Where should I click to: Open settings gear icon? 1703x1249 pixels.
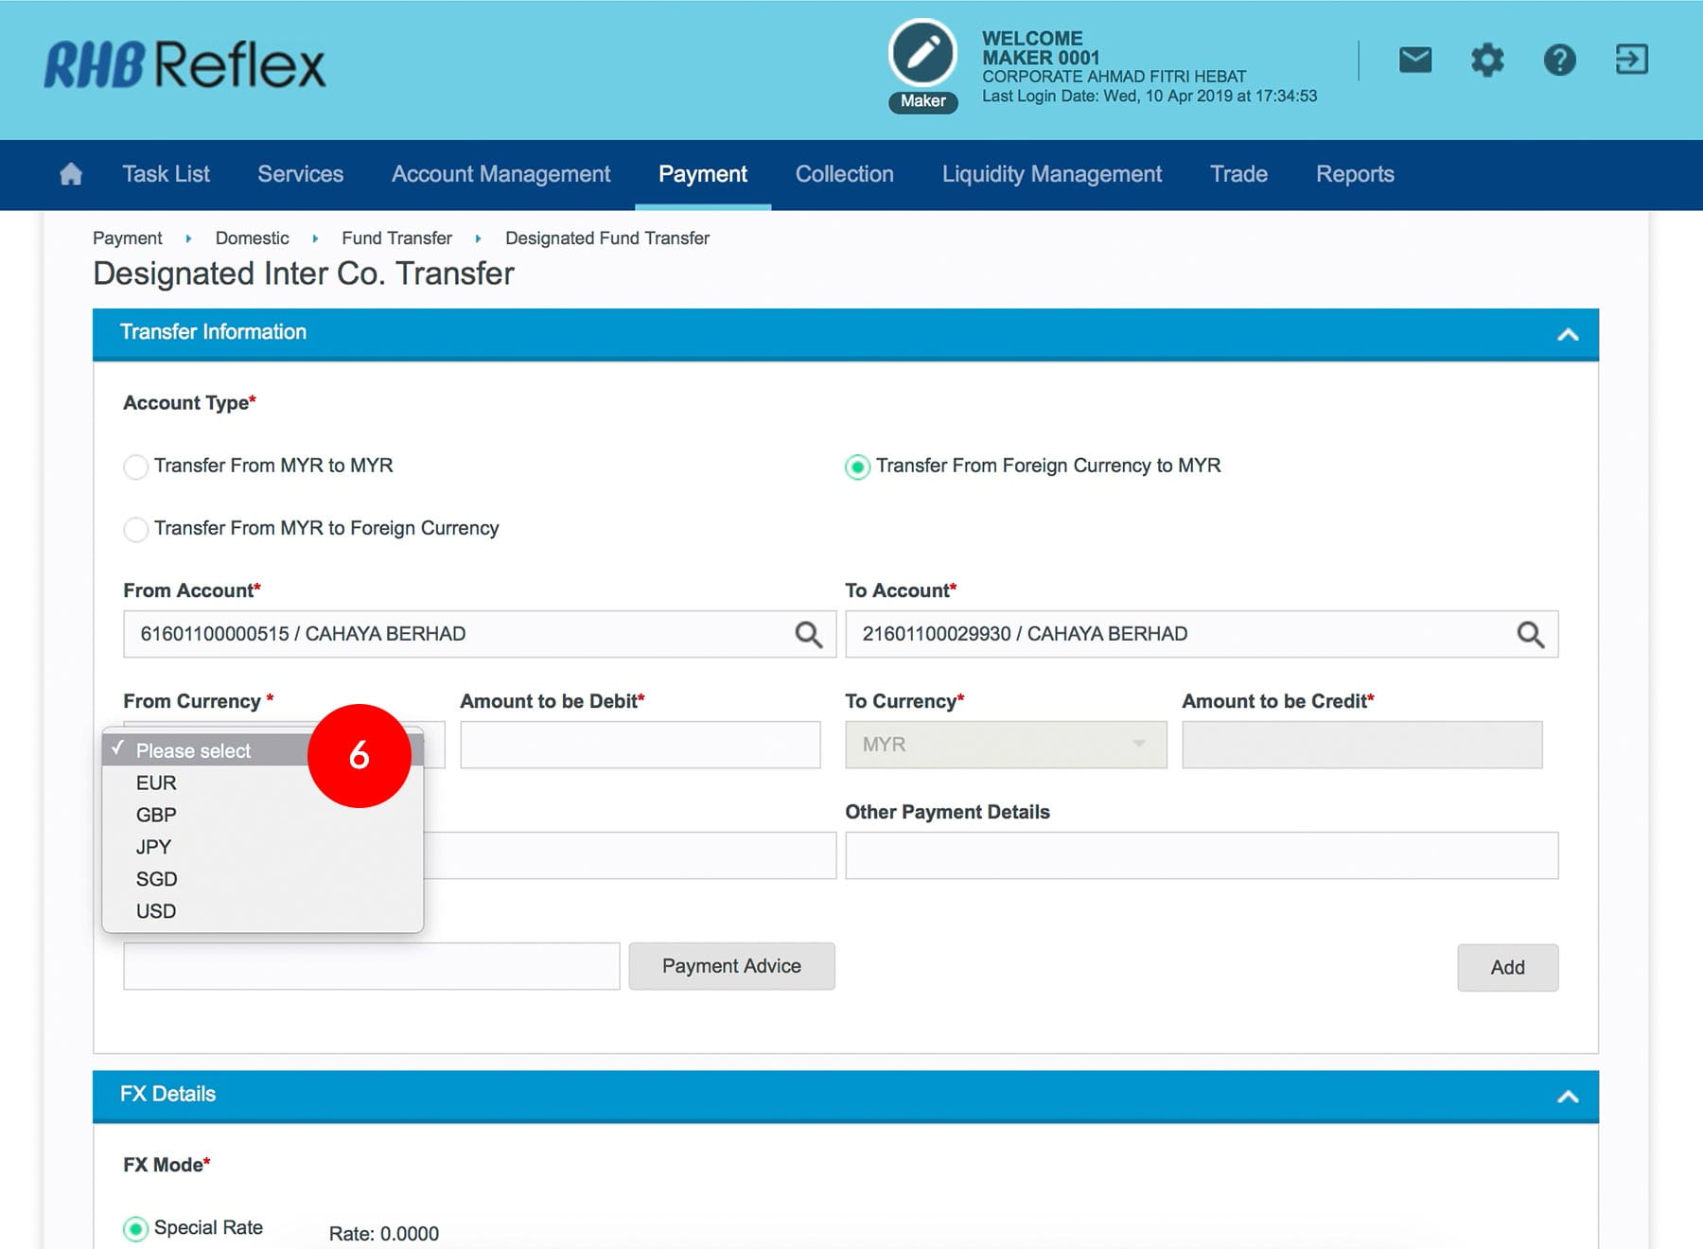pos(1486,61)
